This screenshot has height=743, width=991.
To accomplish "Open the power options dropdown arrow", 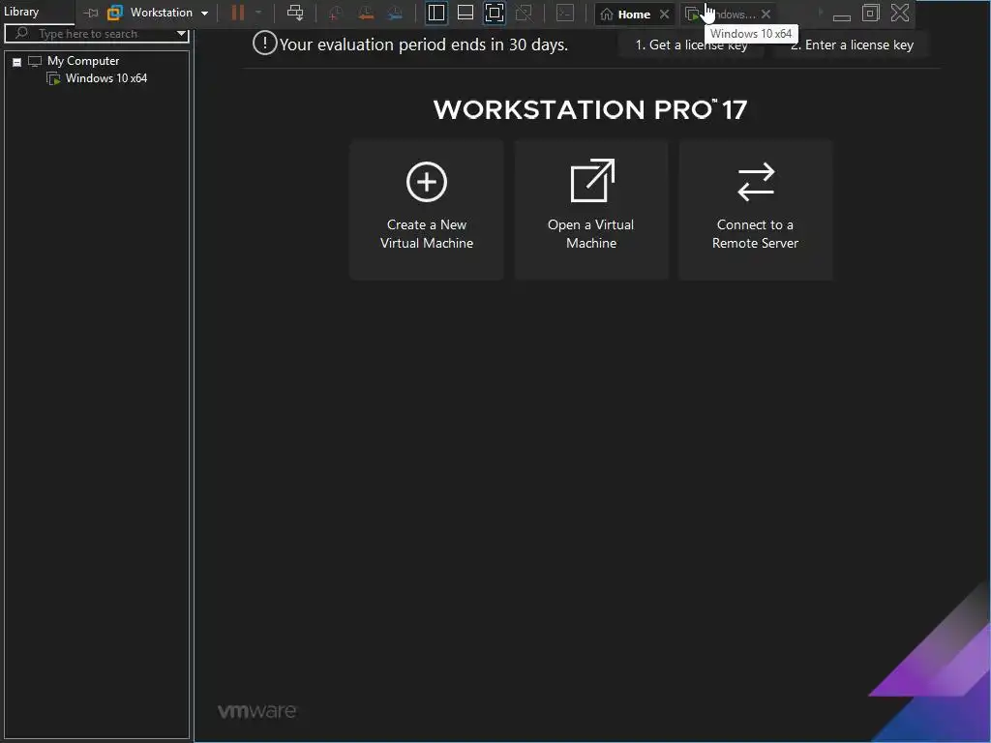I will point(257,13).
